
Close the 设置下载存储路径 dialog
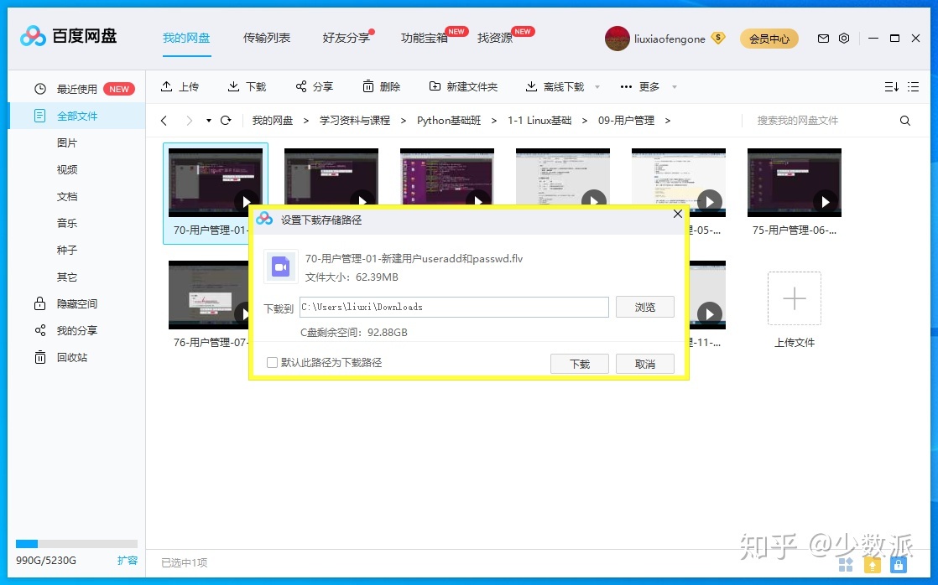[x=678, y=214]
